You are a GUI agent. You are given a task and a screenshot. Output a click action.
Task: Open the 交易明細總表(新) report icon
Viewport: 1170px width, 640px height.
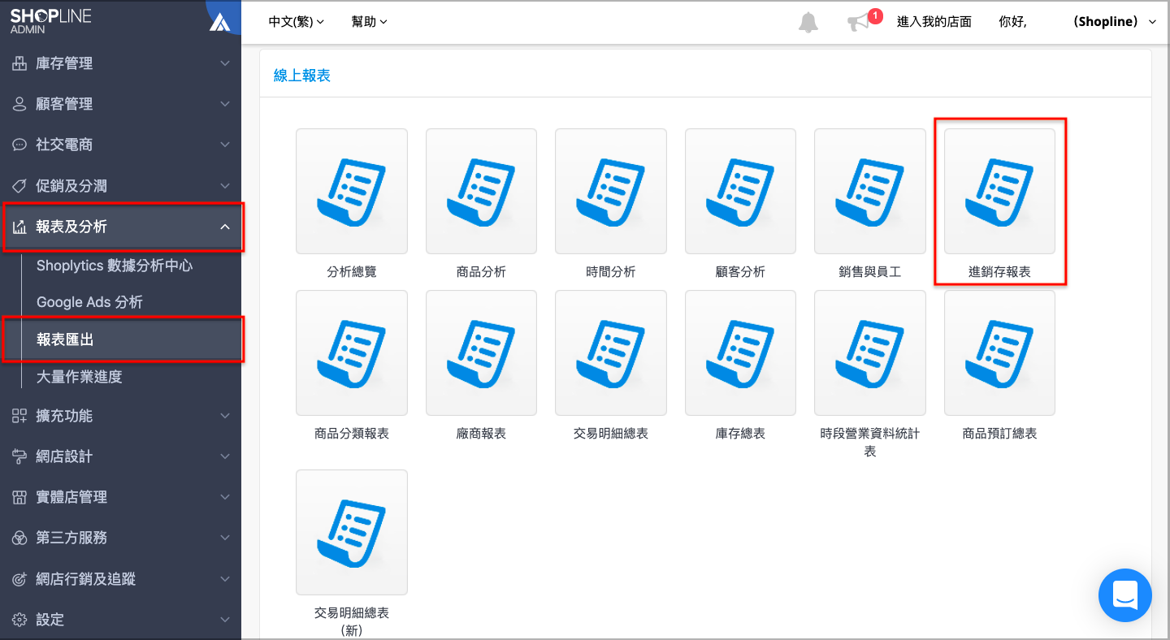tap(352, 532)
